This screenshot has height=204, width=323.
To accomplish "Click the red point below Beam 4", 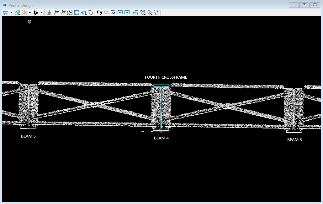I will 161,131.
